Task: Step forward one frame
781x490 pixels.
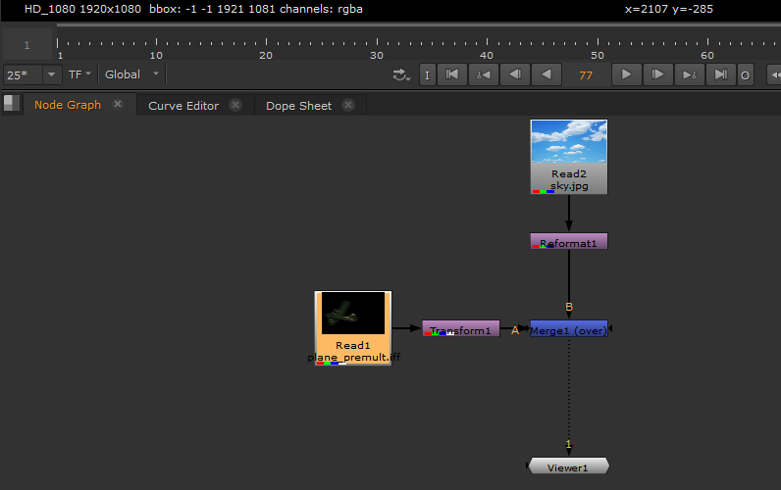Action: (x=658, y=74)
